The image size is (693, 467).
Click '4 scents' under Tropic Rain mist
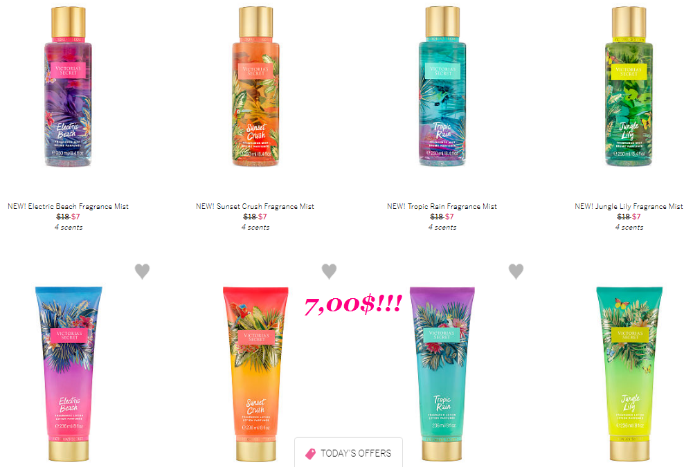click(442, 227)
